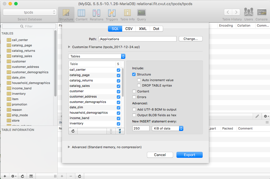Remove field with minus icon
The width and height of the screenshot is (270, 179).
click(x=71, y=176)
